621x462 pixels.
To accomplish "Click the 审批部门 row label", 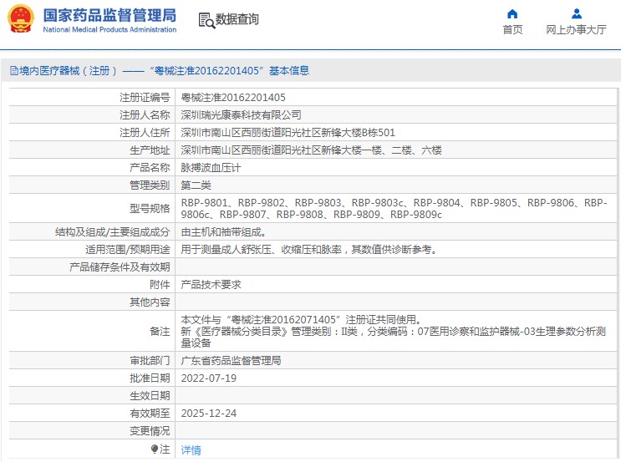I will (x=150, y=361).
